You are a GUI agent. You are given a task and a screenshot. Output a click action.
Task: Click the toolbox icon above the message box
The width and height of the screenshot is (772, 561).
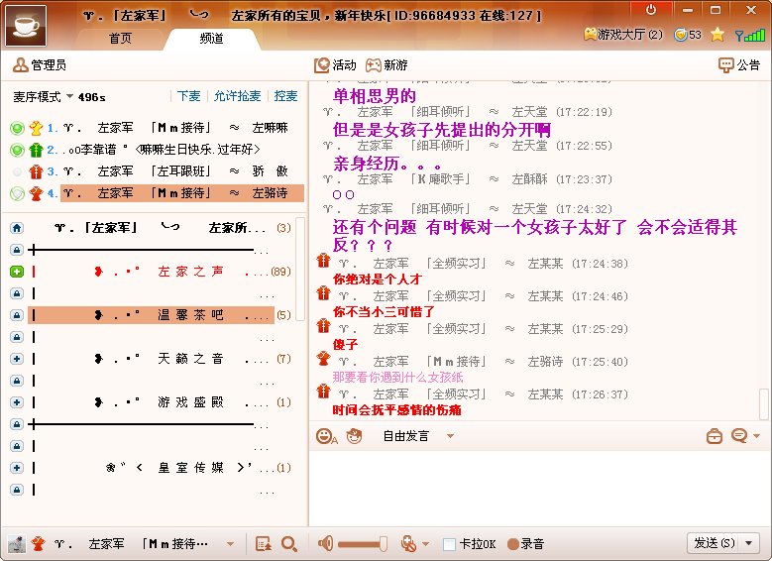(x=714, y=436)
